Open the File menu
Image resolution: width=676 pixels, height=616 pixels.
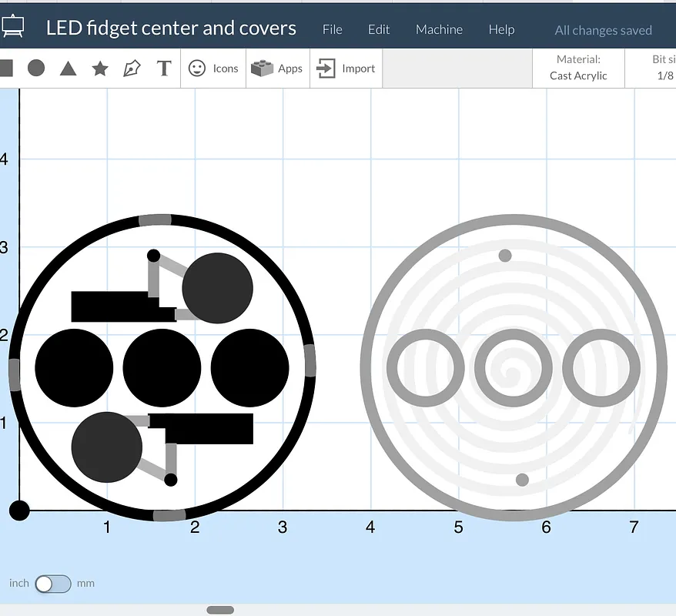332,29
